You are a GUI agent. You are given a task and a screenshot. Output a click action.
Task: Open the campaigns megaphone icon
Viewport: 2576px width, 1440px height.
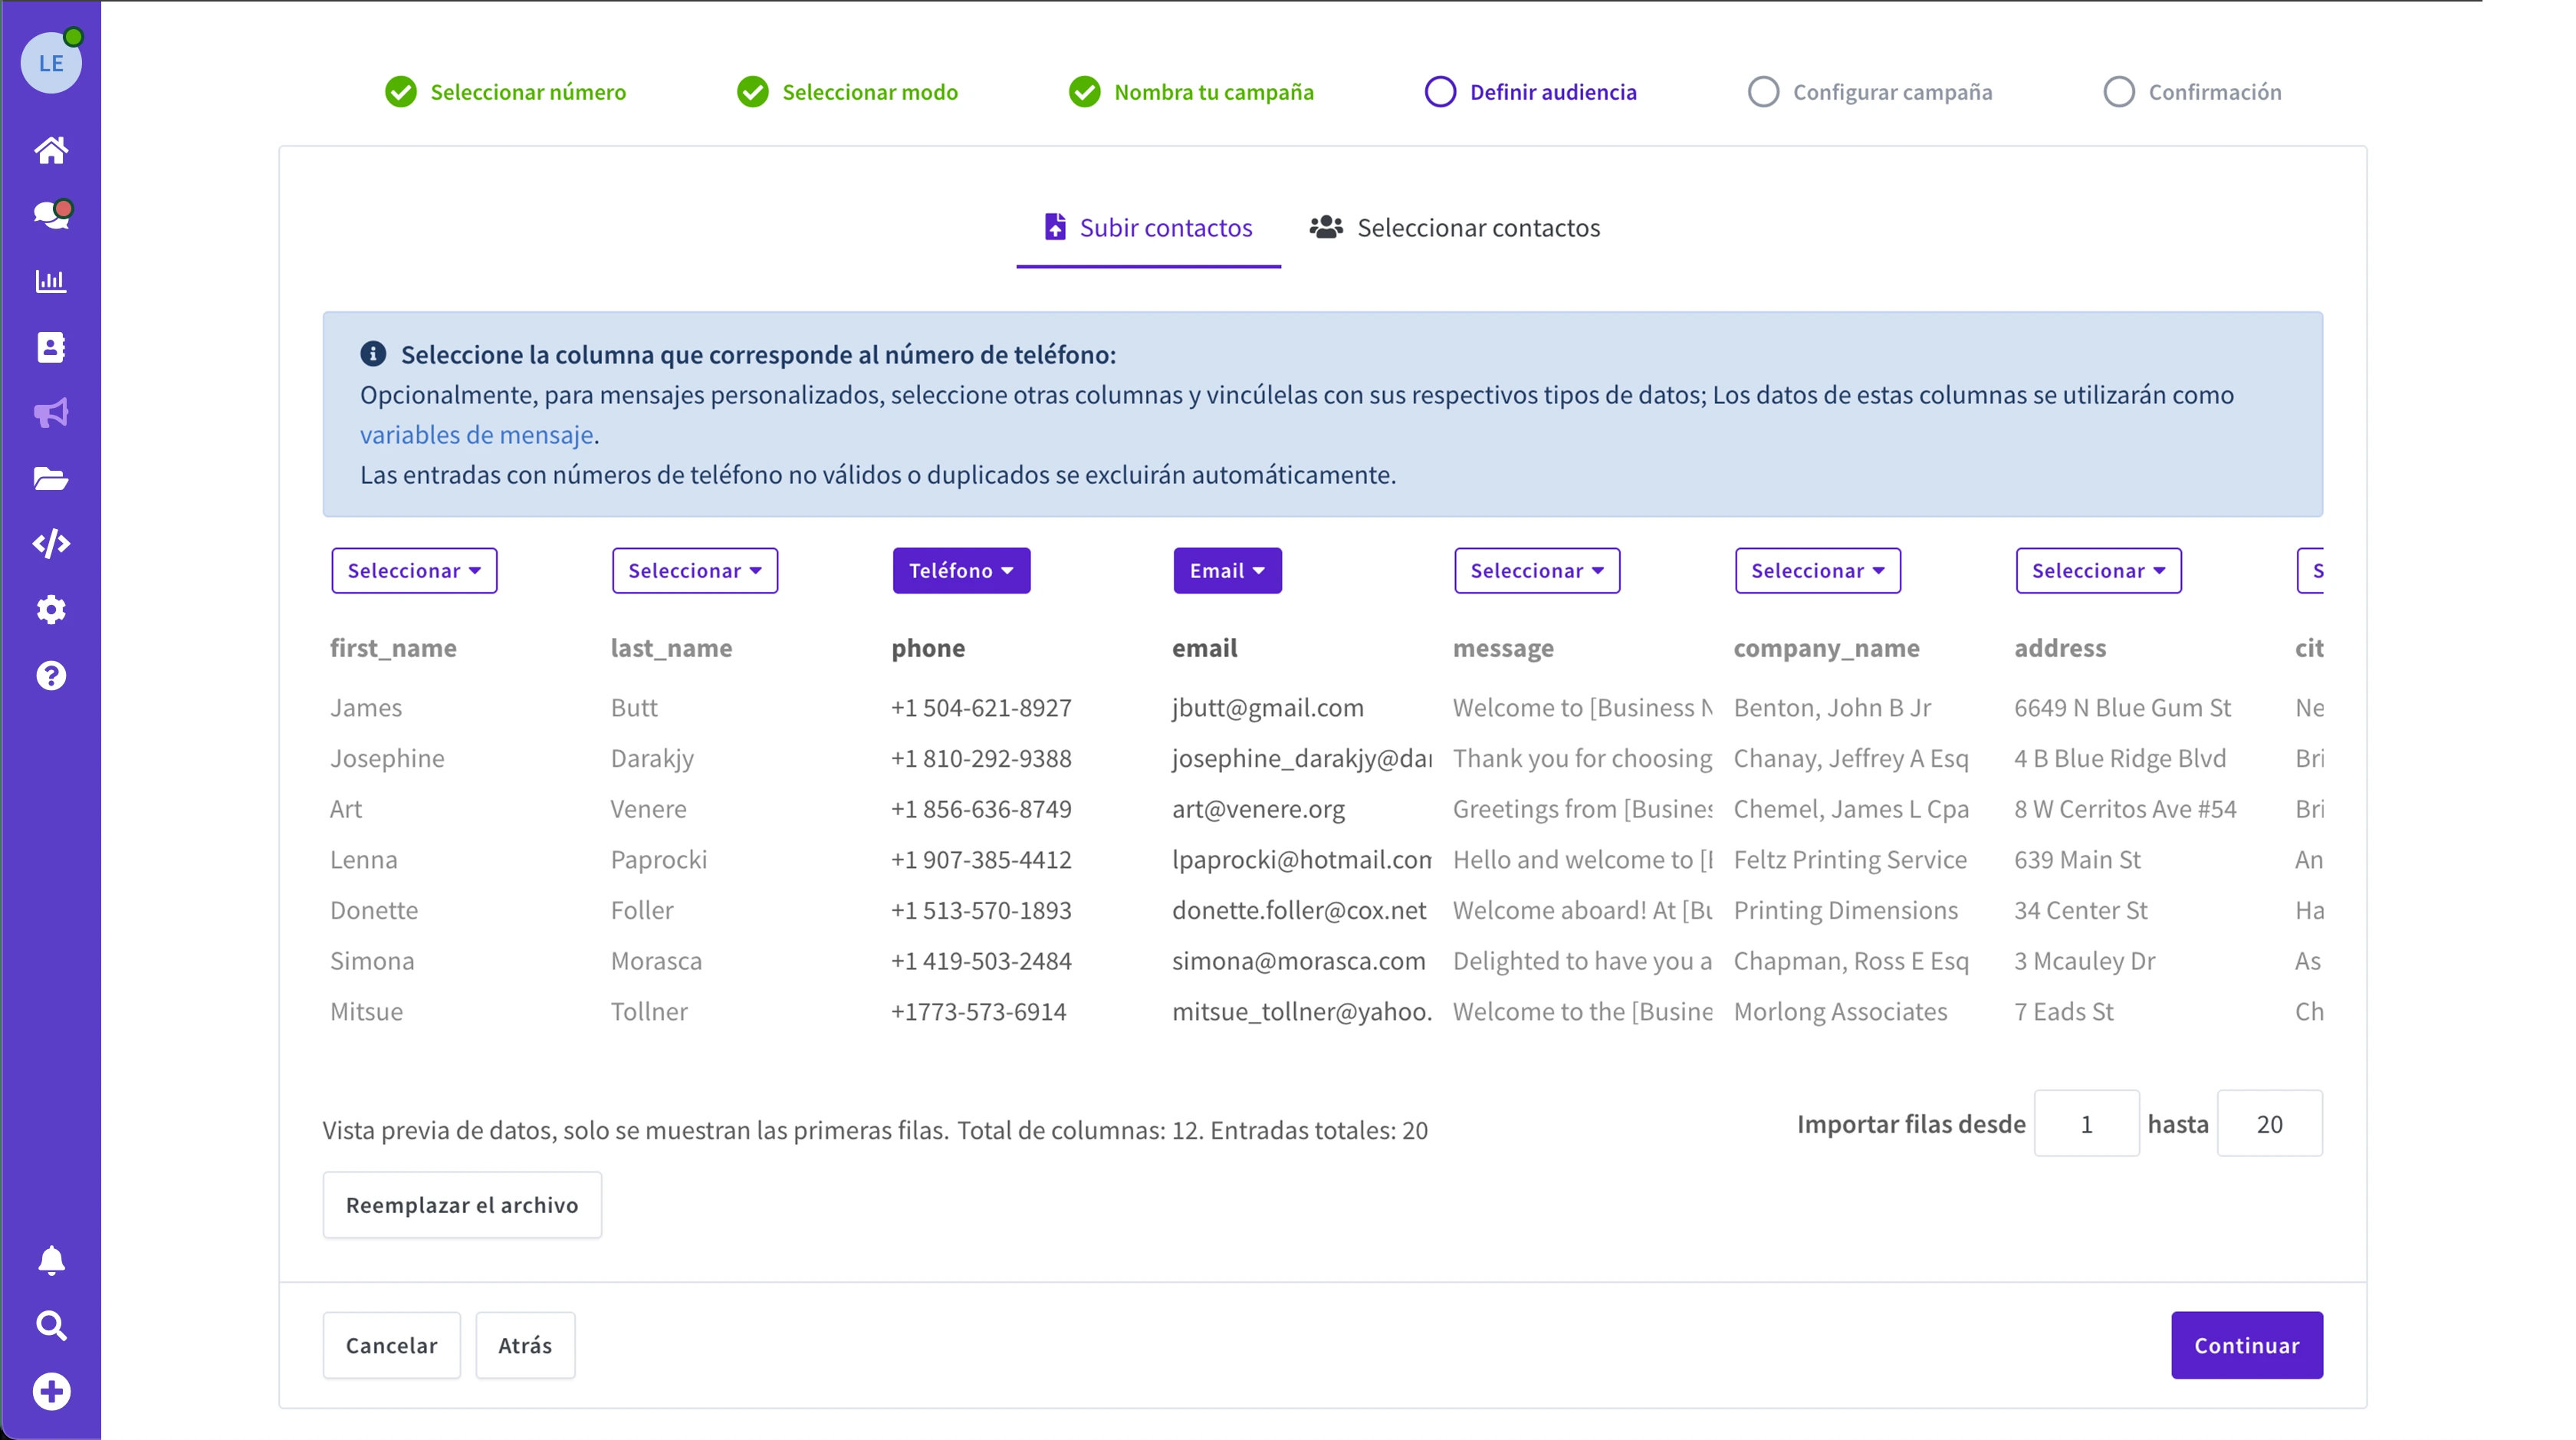tap(51, 413)
